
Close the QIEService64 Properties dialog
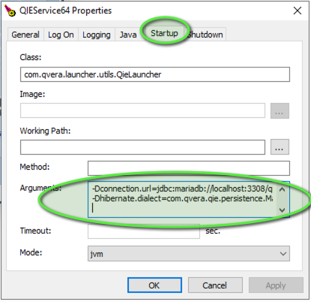pyautogui.click(x=298, y=11)
